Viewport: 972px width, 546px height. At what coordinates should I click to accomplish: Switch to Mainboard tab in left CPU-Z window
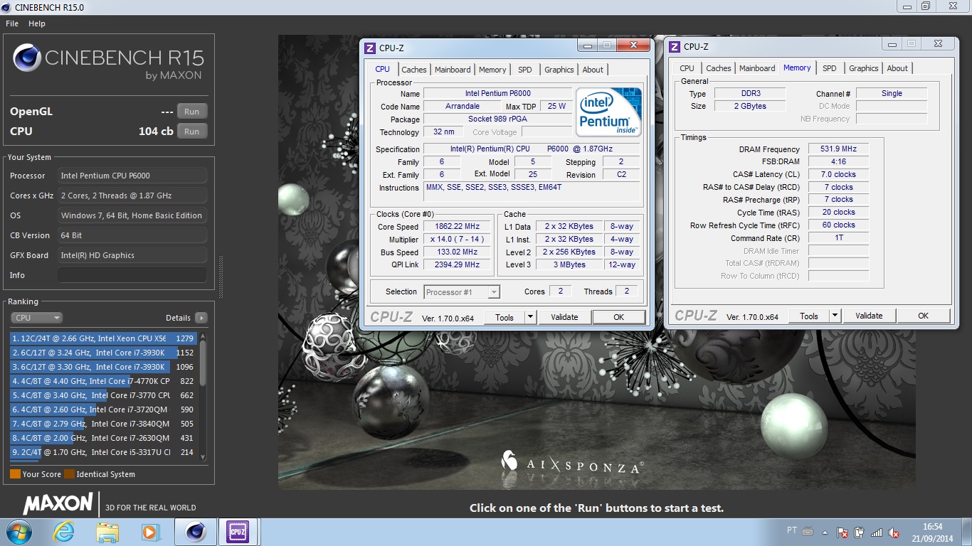pyautogui.click(x=453, y=70)
